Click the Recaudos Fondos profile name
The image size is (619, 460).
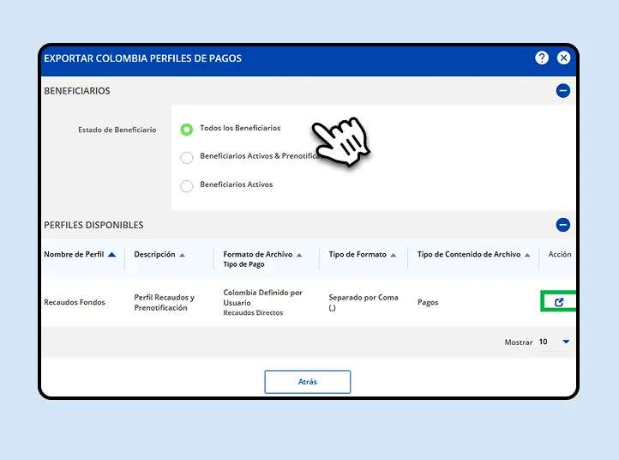tap(75, 302)
